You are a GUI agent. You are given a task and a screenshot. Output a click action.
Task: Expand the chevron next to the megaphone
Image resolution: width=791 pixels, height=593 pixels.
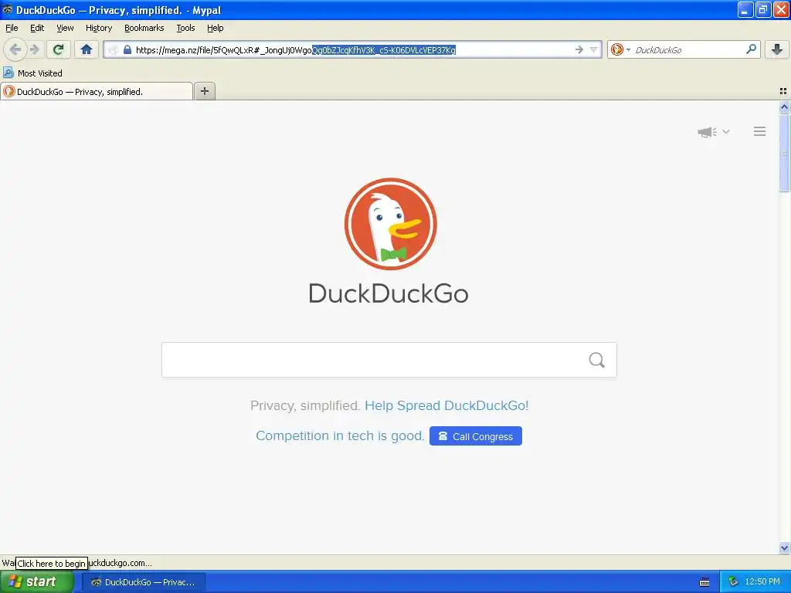tap(726, 131)
